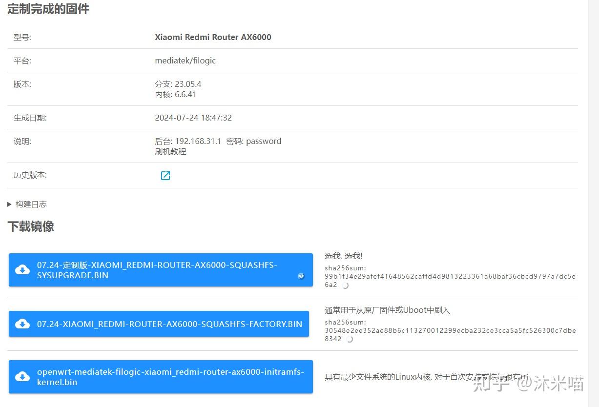Click kernel version 内核: 6.6.41

click(x=176, y=94)
